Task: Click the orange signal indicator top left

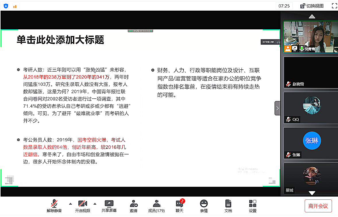Action: (x=16, y=6)
